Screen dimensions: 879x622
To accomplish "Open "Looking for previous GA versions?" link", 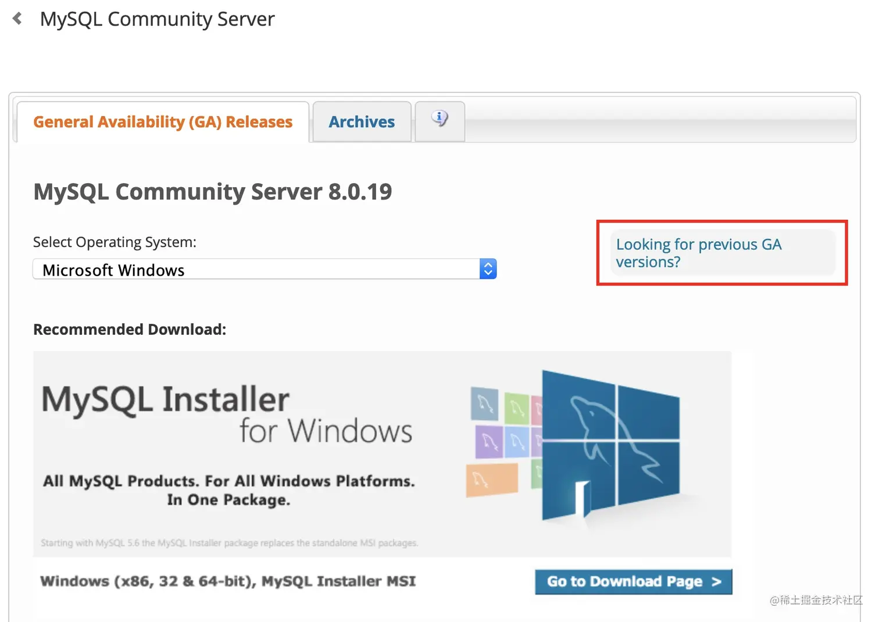I will click(699, 253).
